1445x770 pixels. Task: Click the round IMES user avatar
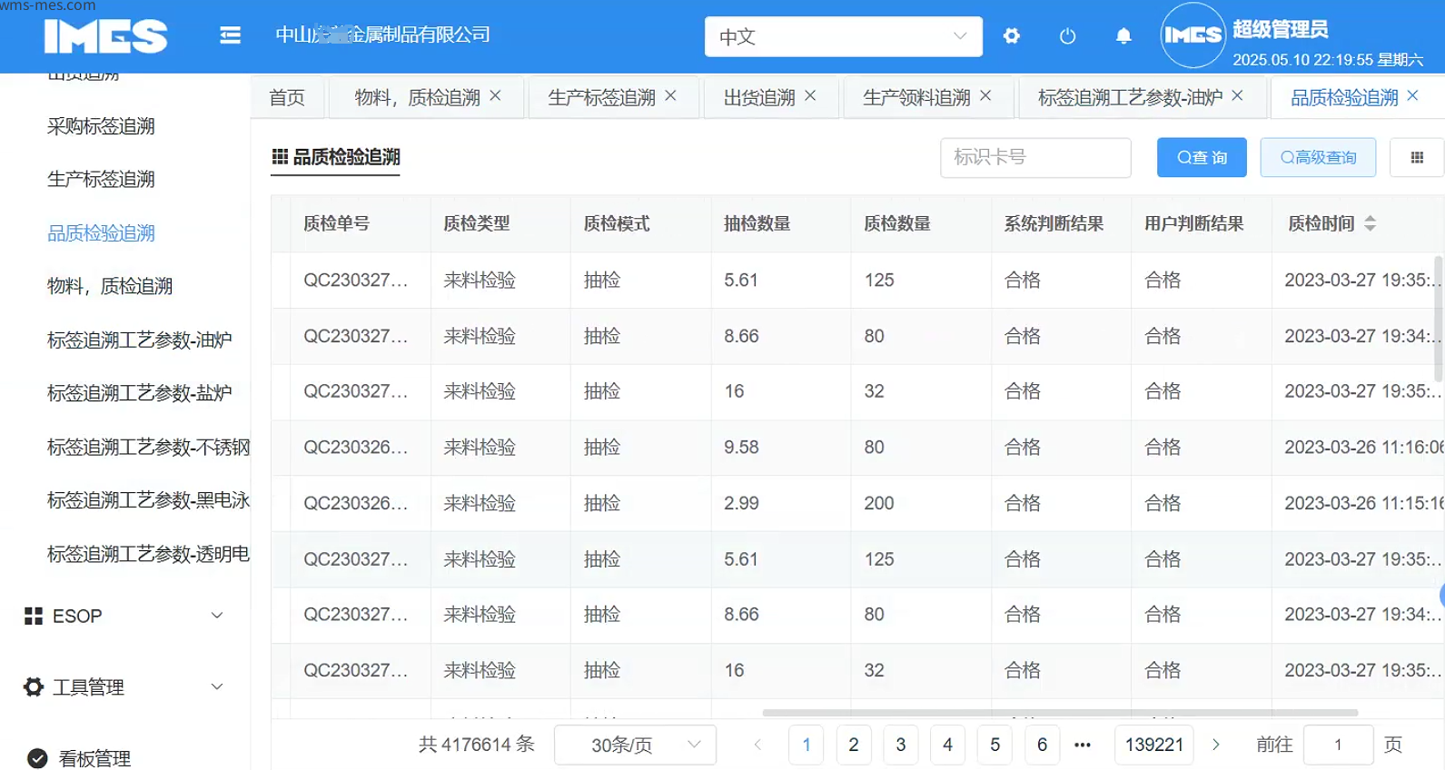[1193, 35]
